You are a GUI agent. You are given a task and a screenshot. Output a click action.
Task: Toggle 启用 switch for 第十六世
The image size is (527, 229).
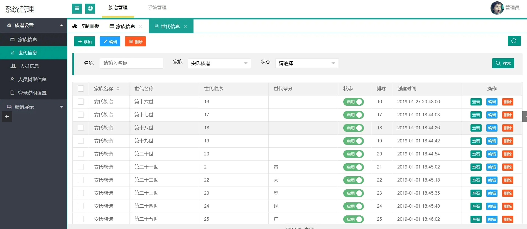pyautogui.click(x=353, y=102)
